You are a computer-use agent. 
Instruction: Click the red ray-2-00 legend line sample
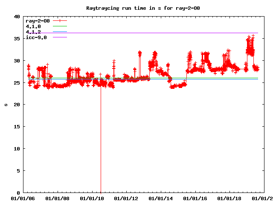(x=60, y=20)
